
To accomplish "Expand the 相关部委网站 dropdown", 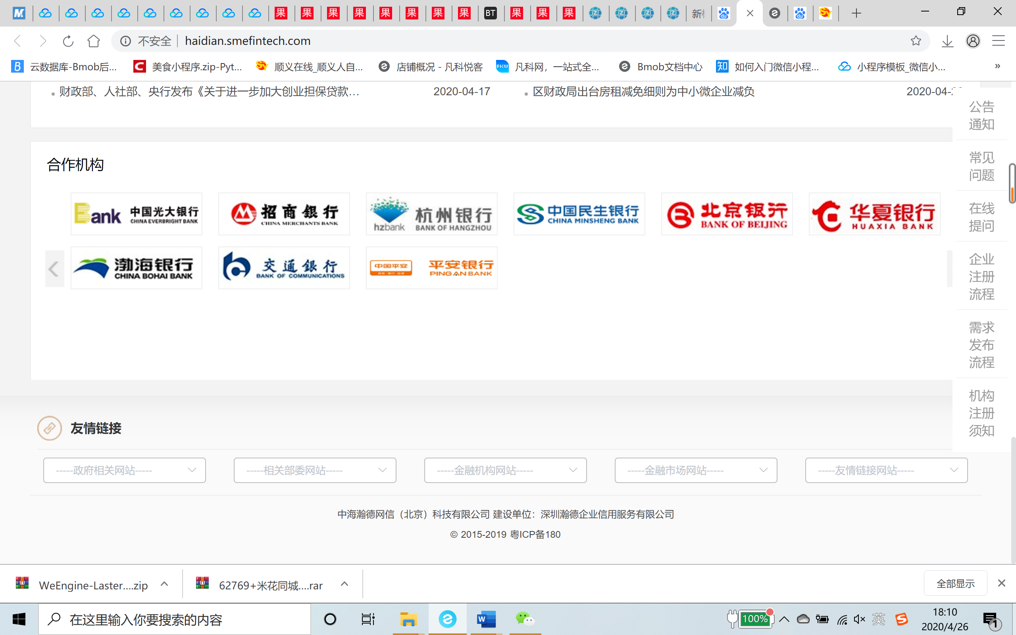I will pos(315,470).
